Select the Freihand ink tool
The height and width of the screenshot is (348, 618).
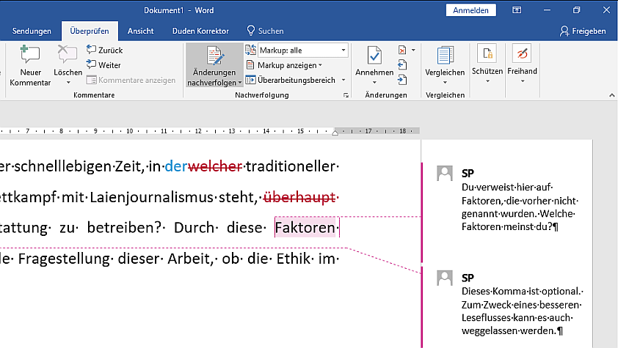(x=522, y=56)
